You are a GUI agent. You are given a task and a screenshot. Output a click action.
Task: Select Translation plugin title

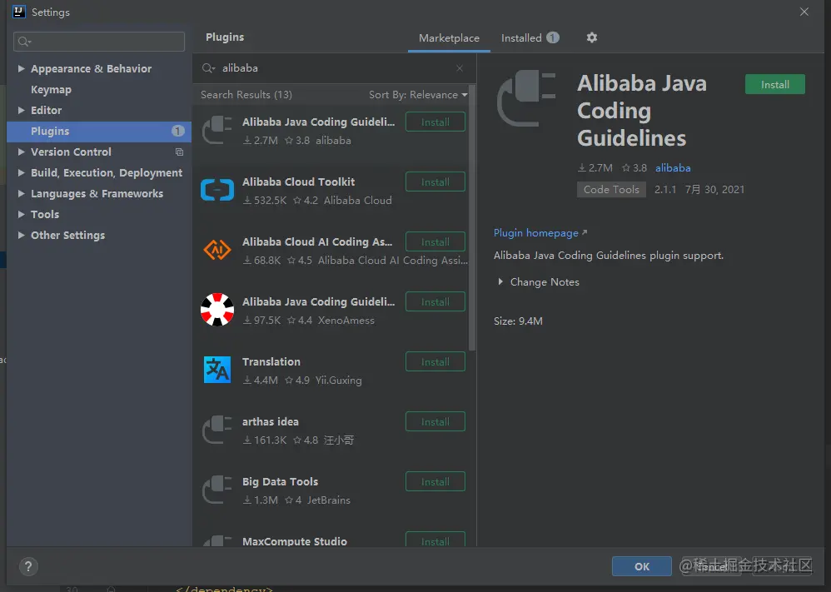pos(271,361)
